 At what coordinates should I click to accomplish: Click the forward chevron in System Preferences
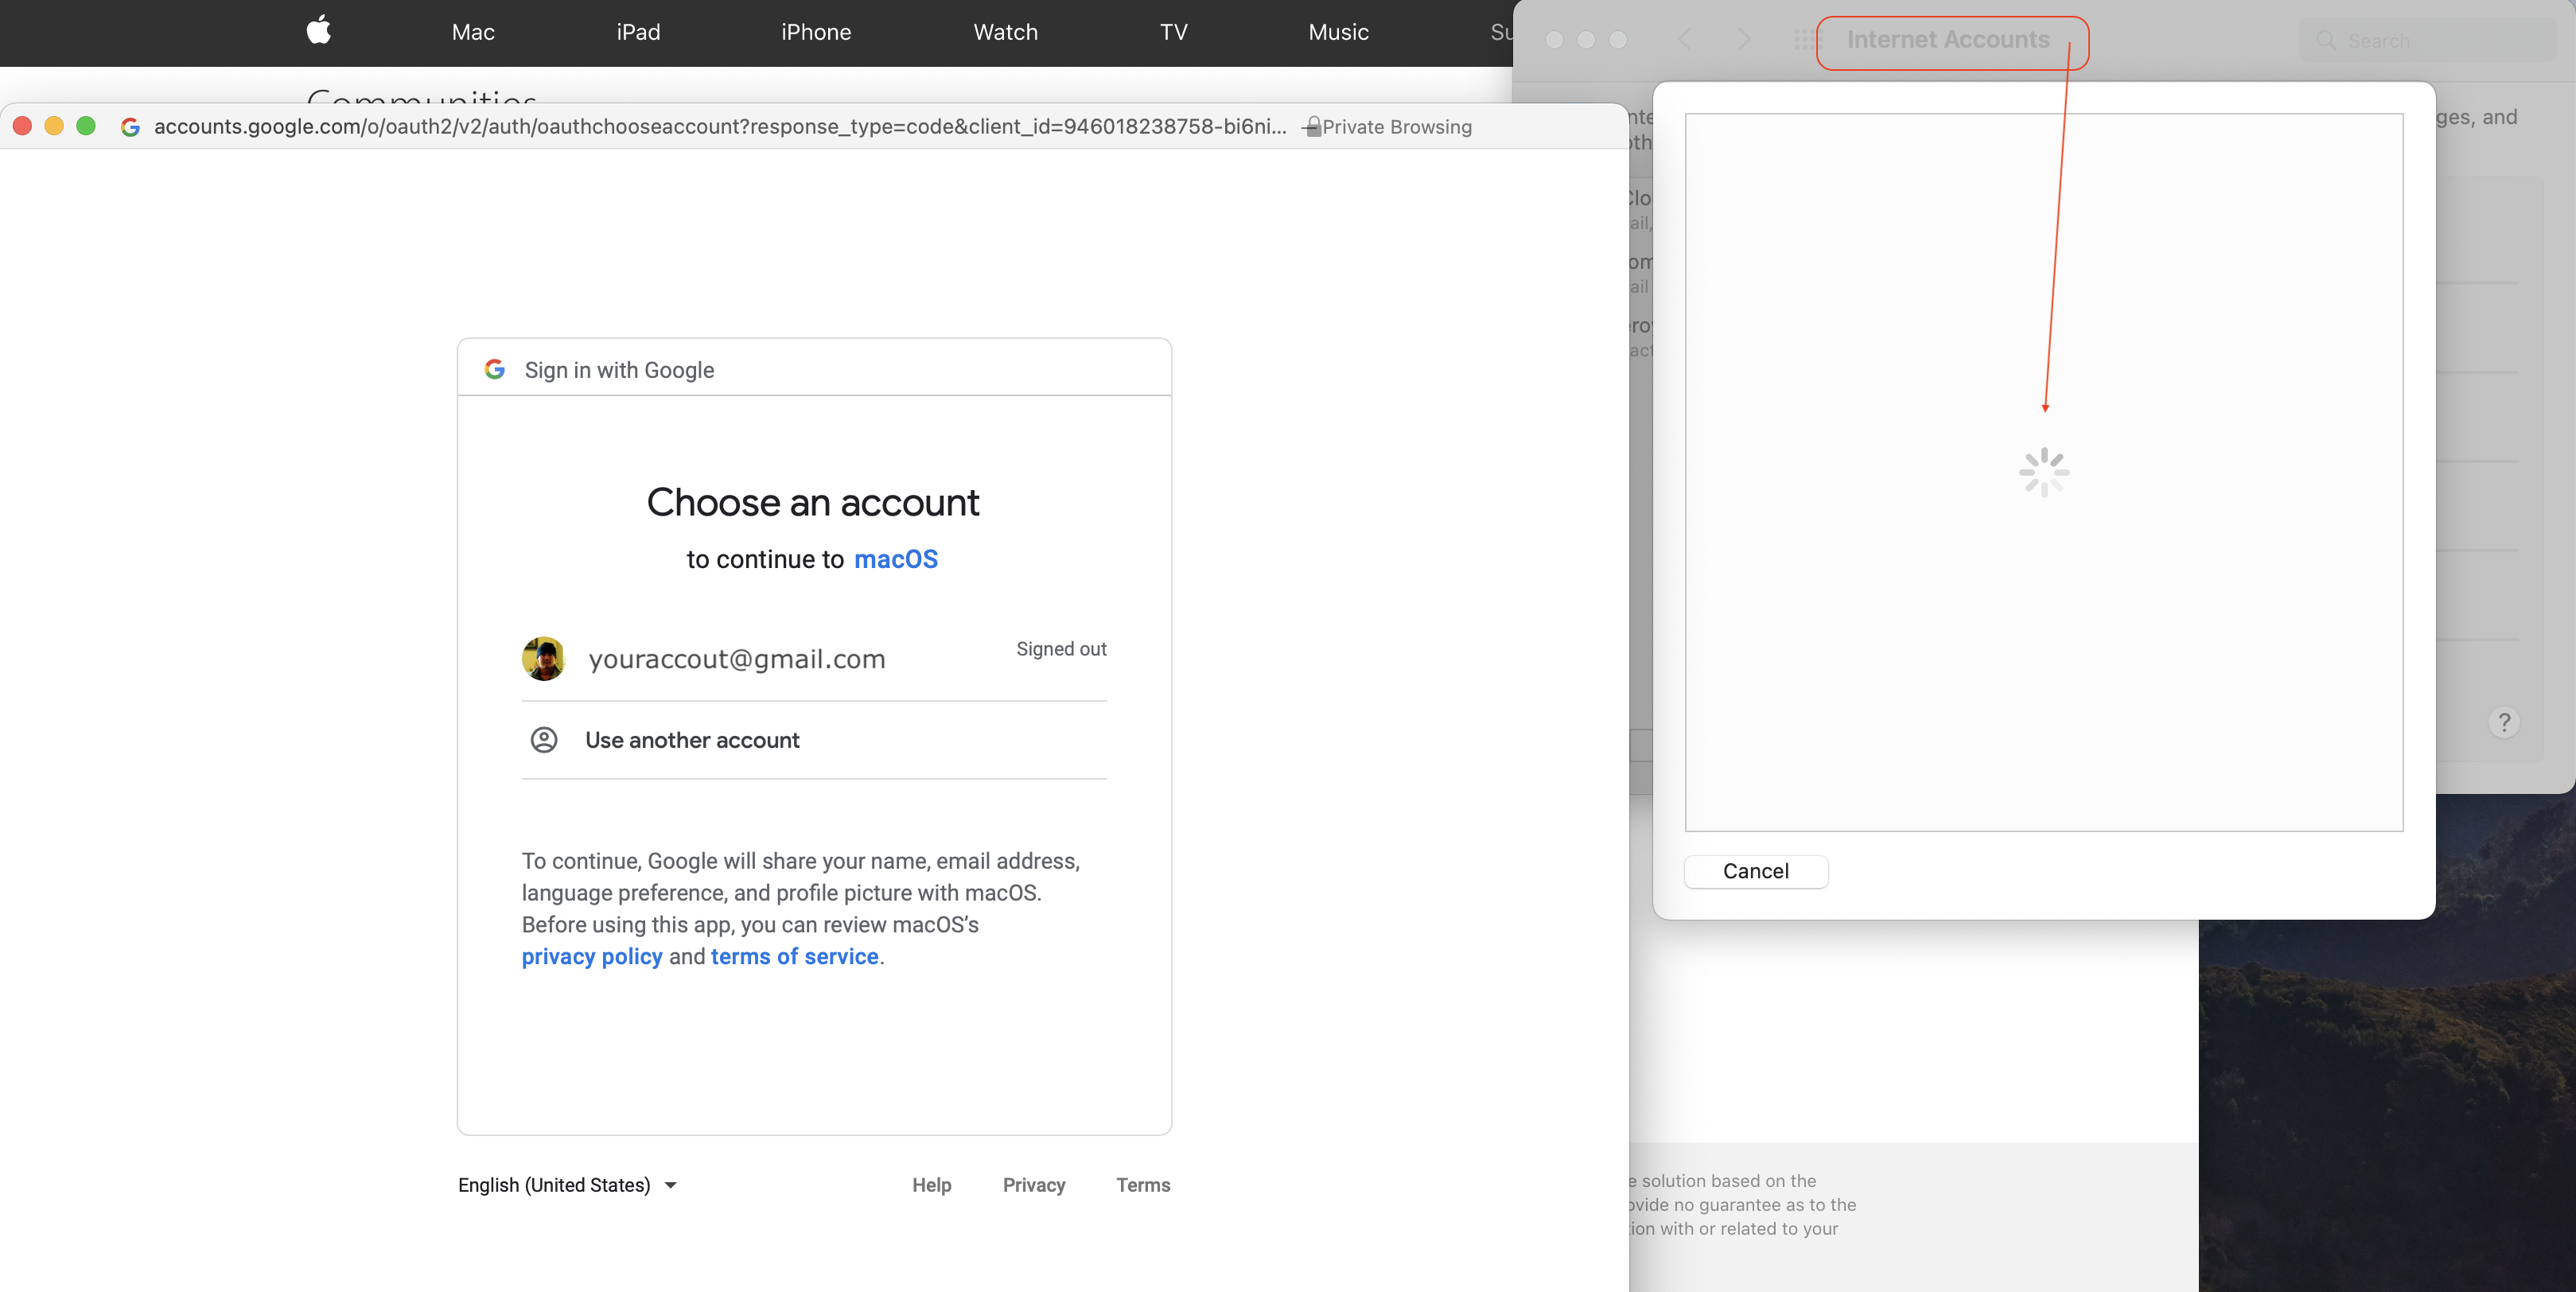[x=1744, y=40]
